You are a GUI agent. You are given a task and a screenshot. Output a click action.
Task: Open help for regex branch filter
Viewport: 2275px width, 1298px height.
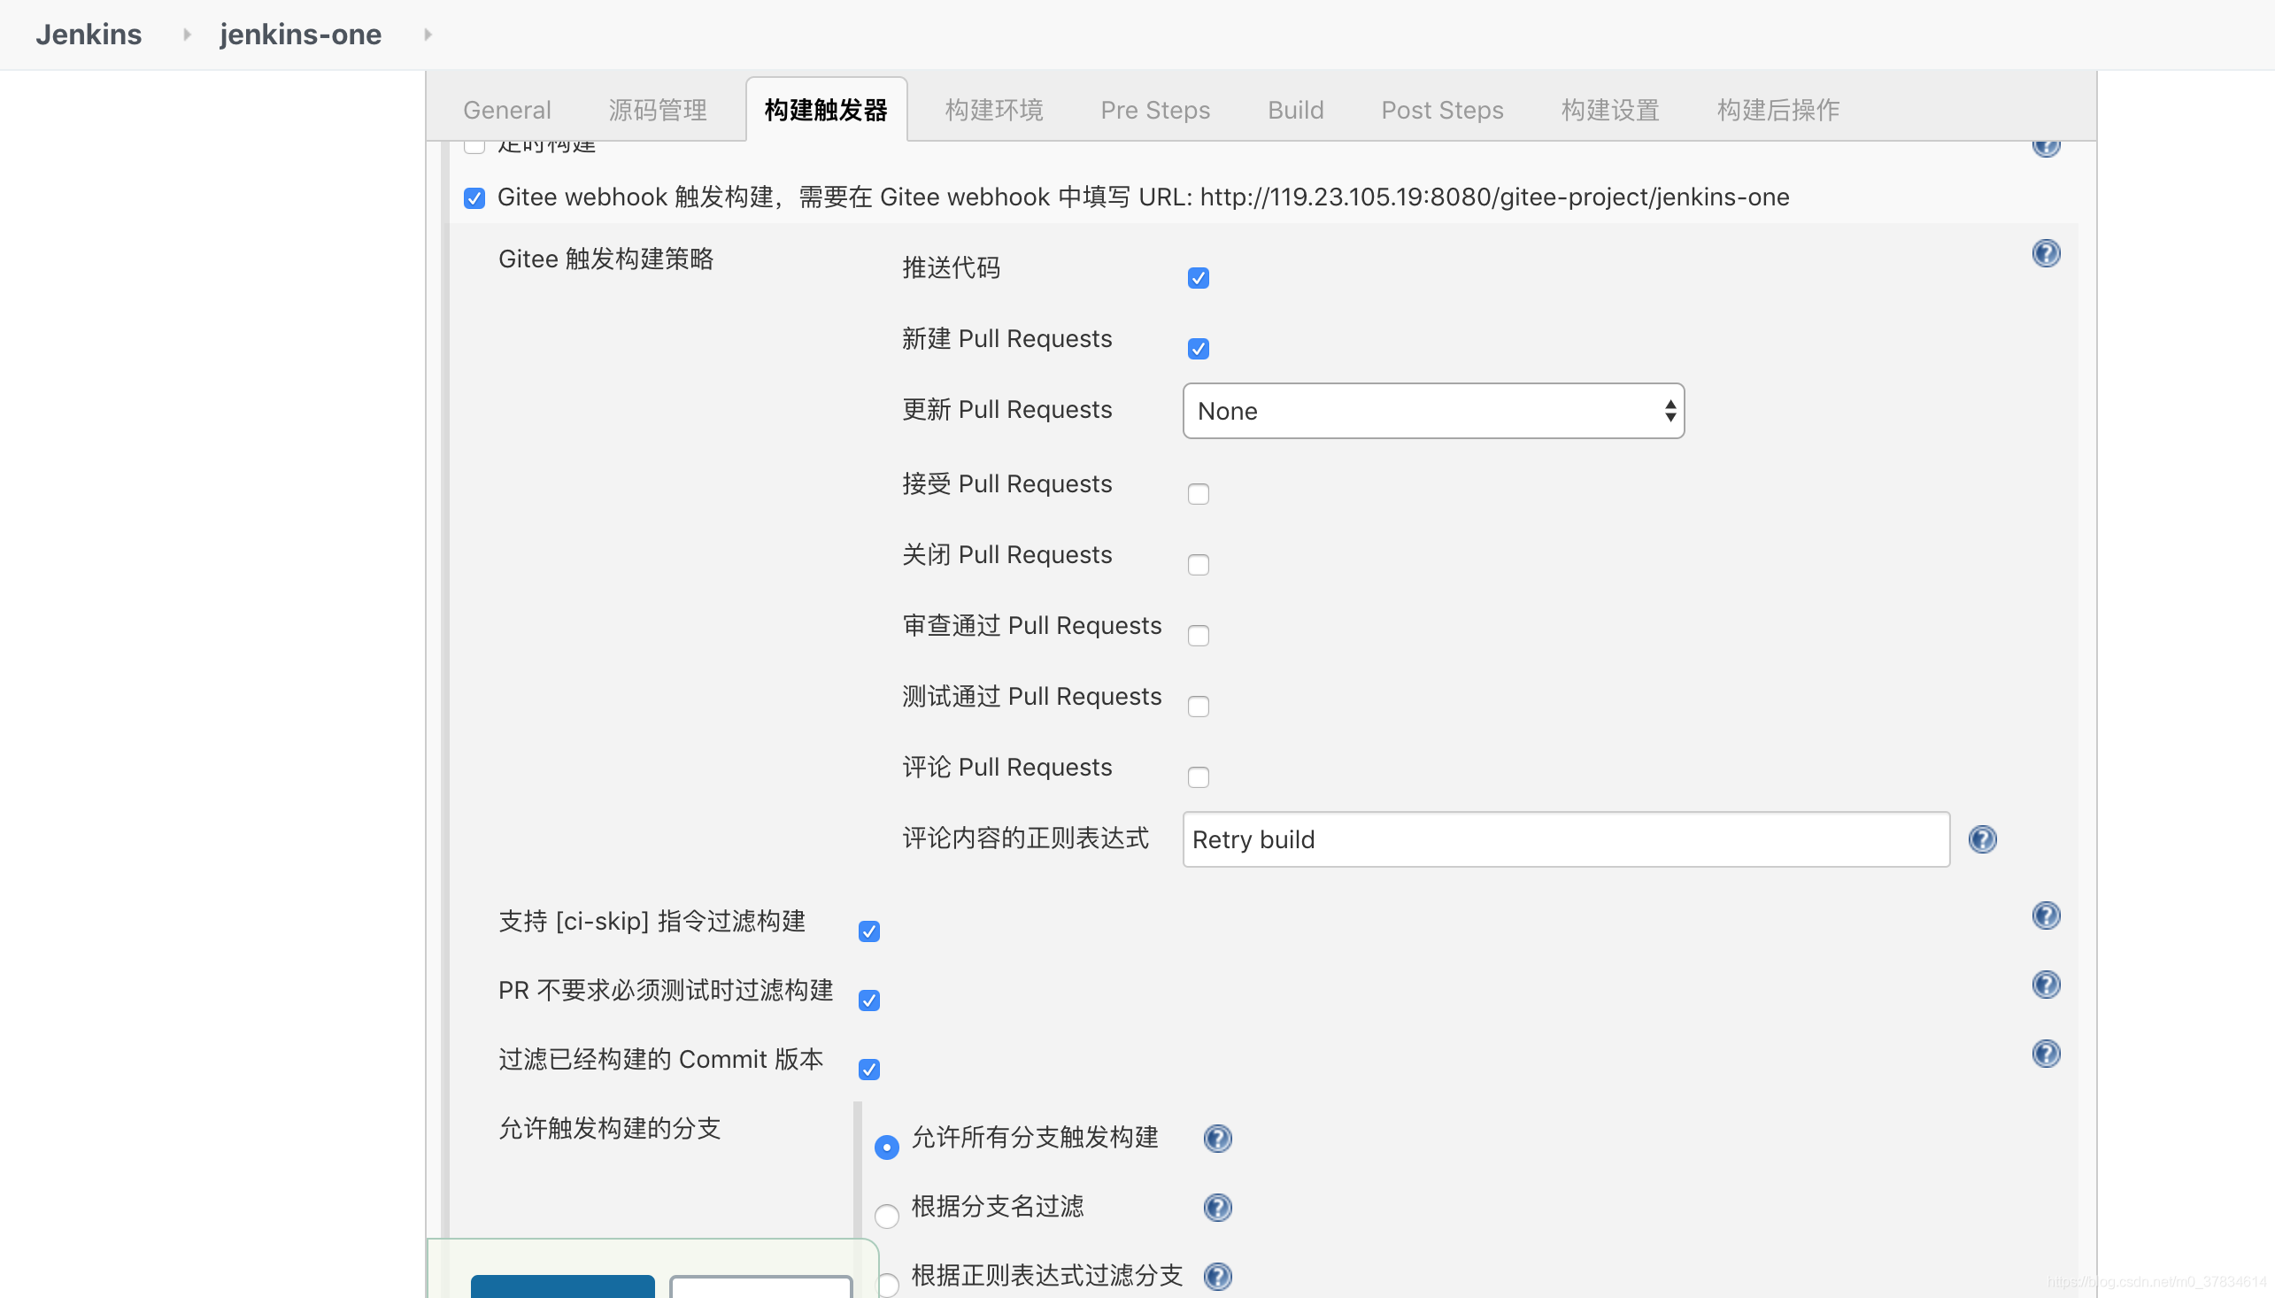click(x=1216, y=1277)
